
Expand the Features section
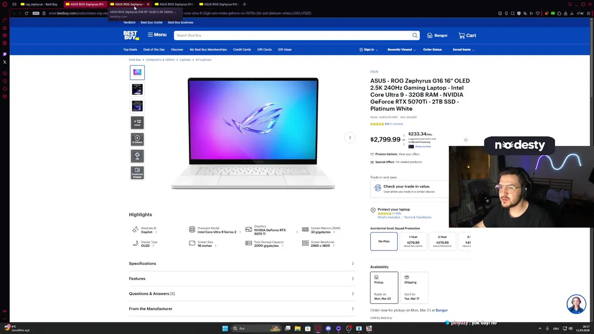[242, 279]
